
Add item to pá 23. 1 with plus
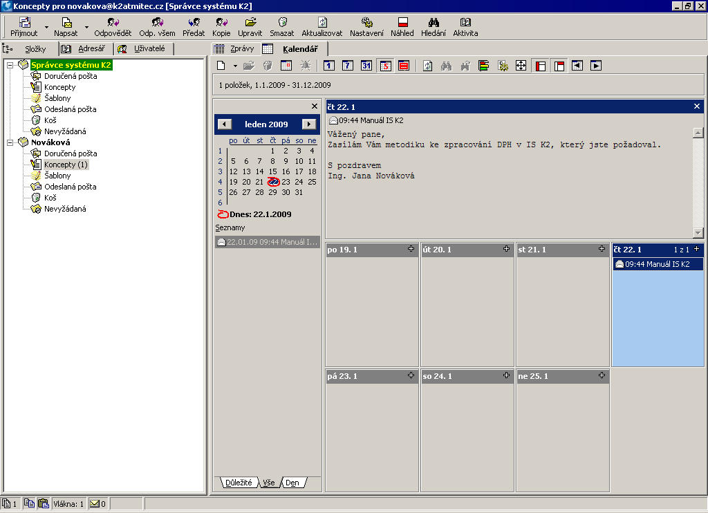pyautogui.click(x=411, y=375)
